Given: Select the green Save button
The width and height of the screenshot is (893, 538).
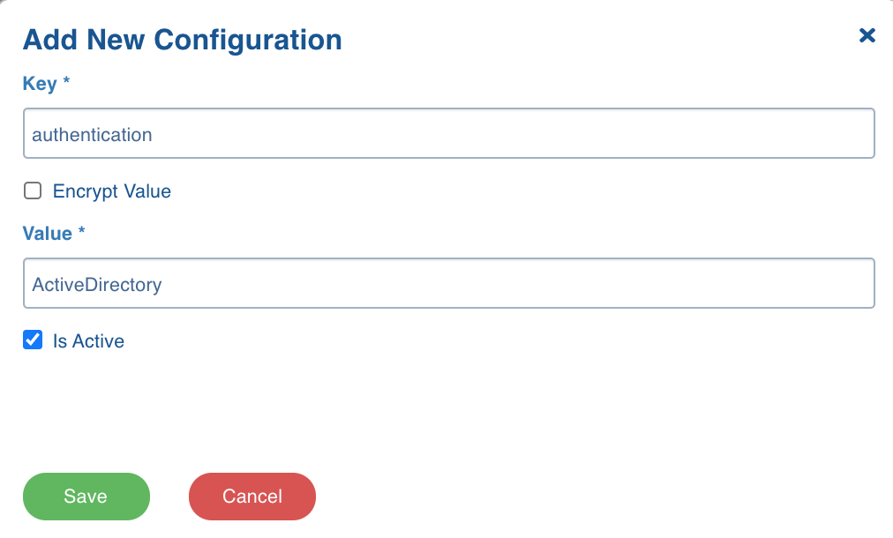Looking at the screenshot, I should click(86, 496).
